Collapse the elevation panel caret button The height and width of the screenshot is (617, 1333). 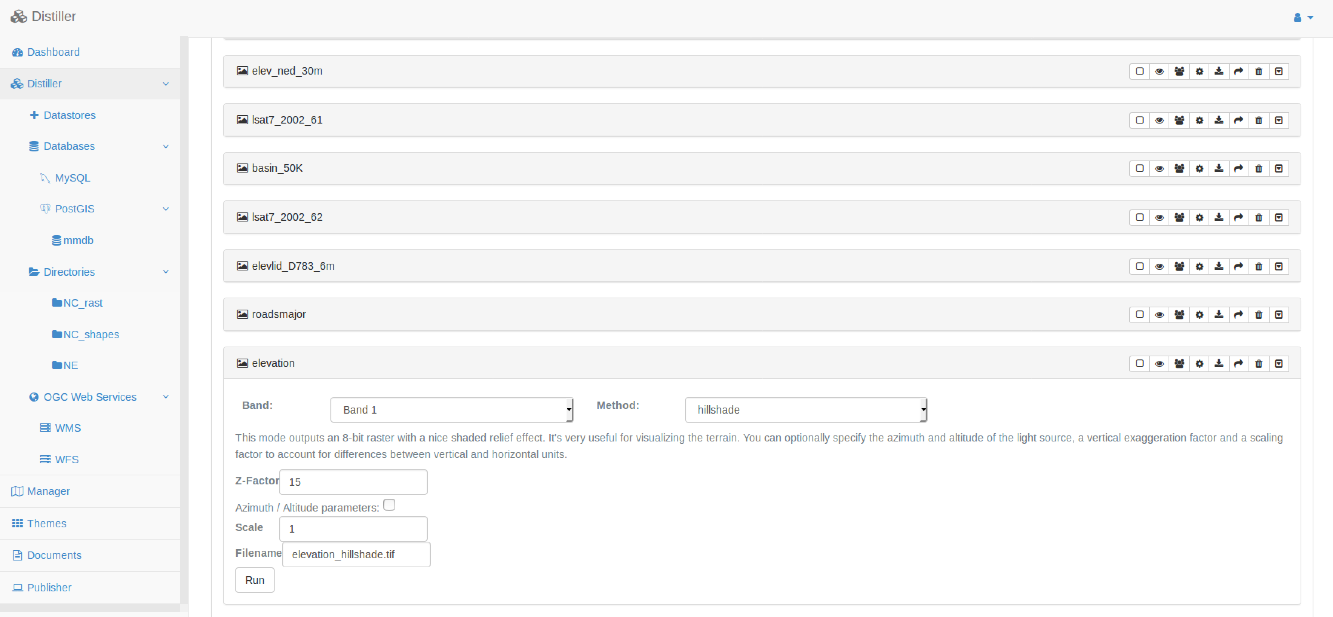tap(1278, 363)
